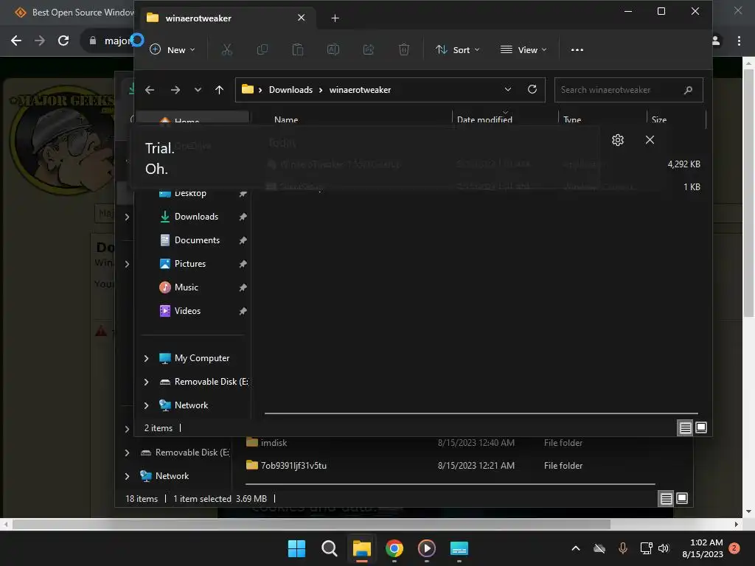Unpin Downloads using its pin icon
This screenshot has width=755, height=566.
[243, 217]
